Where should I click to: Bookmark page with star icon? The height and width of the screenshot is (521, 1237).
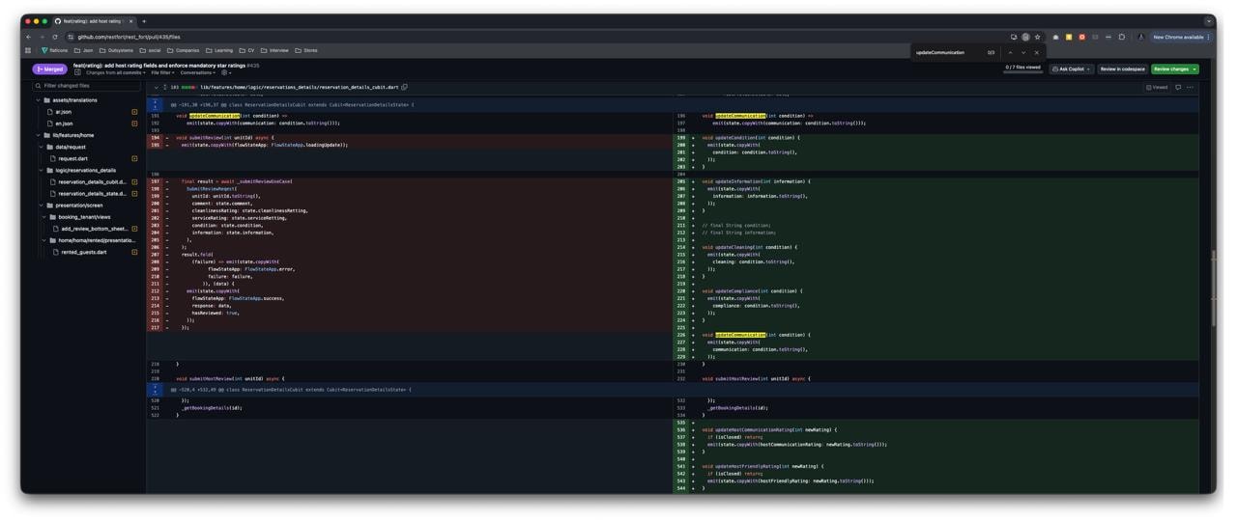[1038, 37]
